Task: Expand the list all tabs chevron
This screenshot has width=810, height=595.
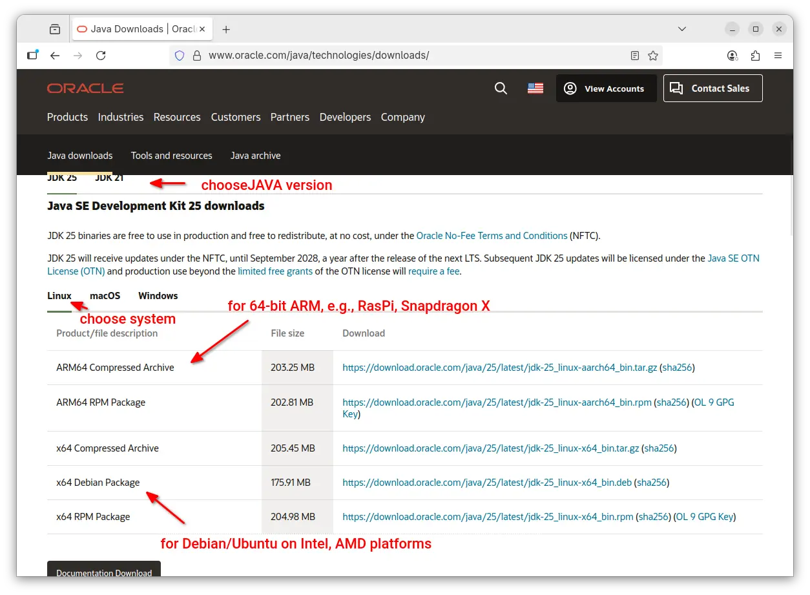Action: coord(681,29)
